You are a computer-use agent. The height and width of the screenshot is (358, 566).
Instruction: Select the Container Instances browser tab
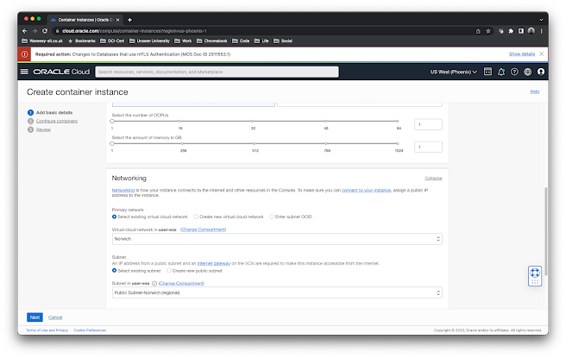(x=85, y=20)
